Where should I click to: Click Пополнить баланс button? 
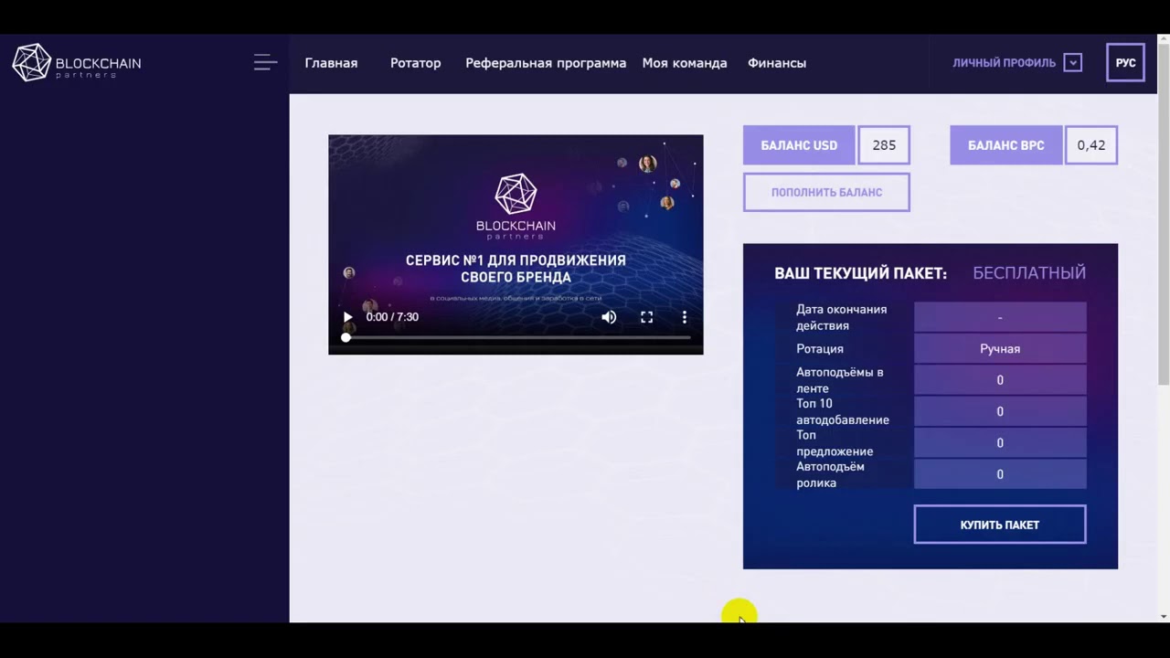pos(826,192)
